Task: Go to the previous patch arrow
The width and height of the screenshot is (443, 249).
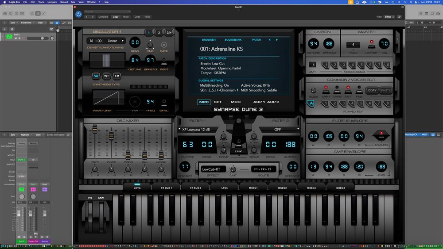Action: point(269,40)
